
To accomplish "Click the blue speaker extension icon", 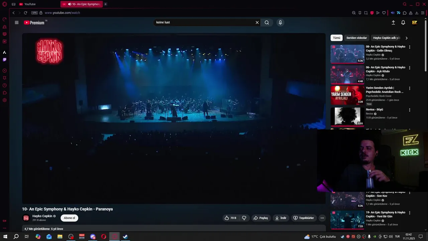I will tap(393, 13).
